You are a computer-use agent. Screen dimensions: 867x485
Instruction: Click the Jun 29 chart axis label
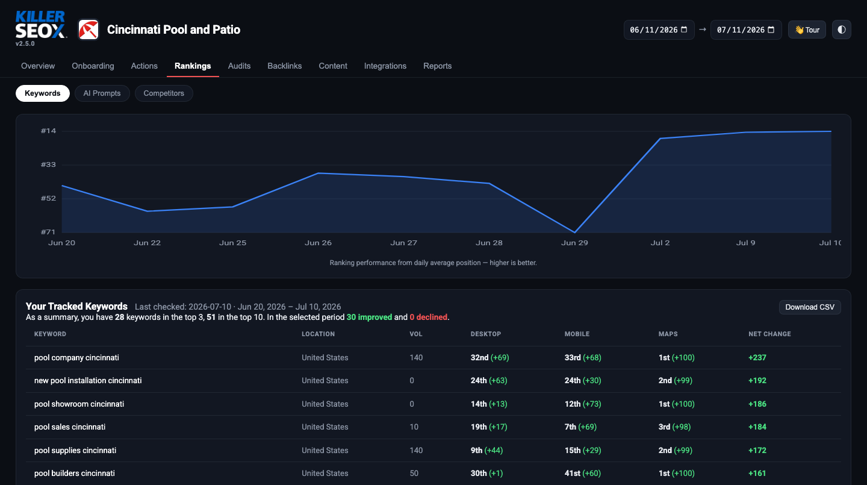point(574,243)
